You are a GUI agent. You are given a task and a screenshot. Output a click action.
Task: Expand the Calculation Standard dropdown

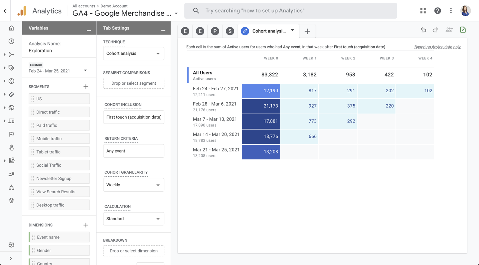coord(133,219)
